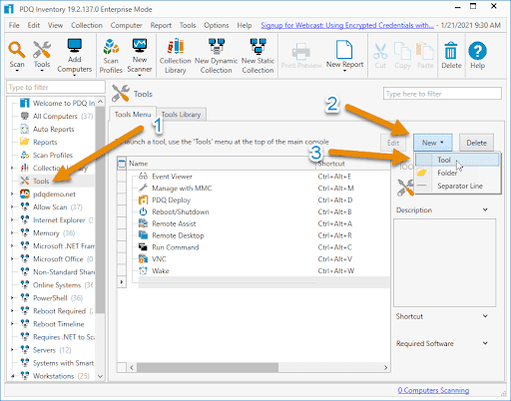Select the PDQ Deploy tool icon
511x401 pixels.
pyautogui.click(x=143, y=200)
